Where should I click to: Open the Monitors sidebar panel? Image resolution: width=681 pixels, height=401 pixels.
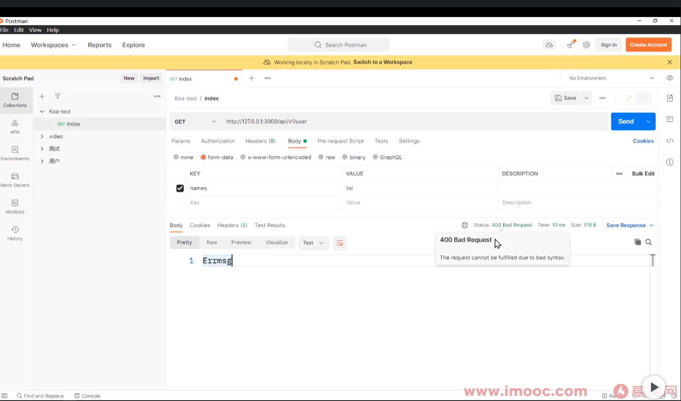[x=15, y=206]
